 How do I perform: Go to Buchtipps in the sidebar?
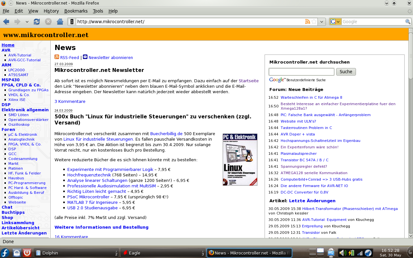click(13, 213)
